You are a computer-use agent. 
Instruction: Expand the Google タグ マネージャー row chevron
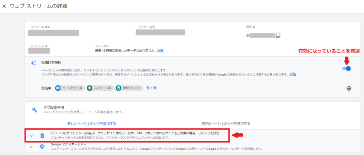pyautogui.click(x=31, y=146)
